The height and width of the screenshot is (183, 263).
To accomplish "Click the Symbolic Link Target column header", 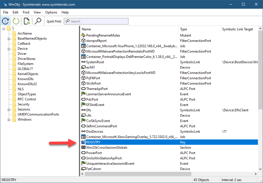I will (x=237, y=29).
